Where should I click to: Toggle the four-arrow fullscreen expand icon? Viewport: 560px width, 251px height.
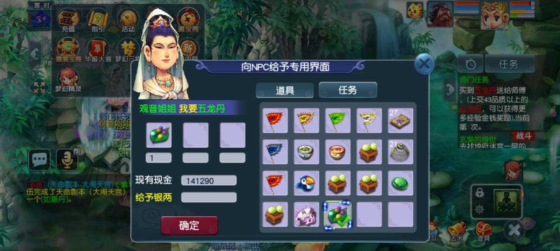coord(39,87)
